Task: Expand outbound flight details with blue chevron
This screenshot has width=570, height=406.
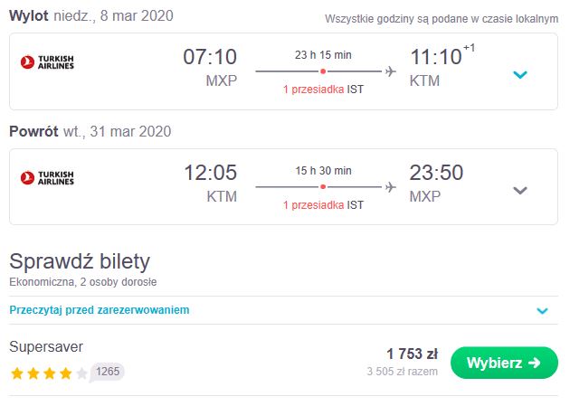Action: click(520, 75)
